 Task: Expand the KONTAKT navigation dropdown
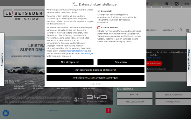pyautogui.click(x=169, y=30)
